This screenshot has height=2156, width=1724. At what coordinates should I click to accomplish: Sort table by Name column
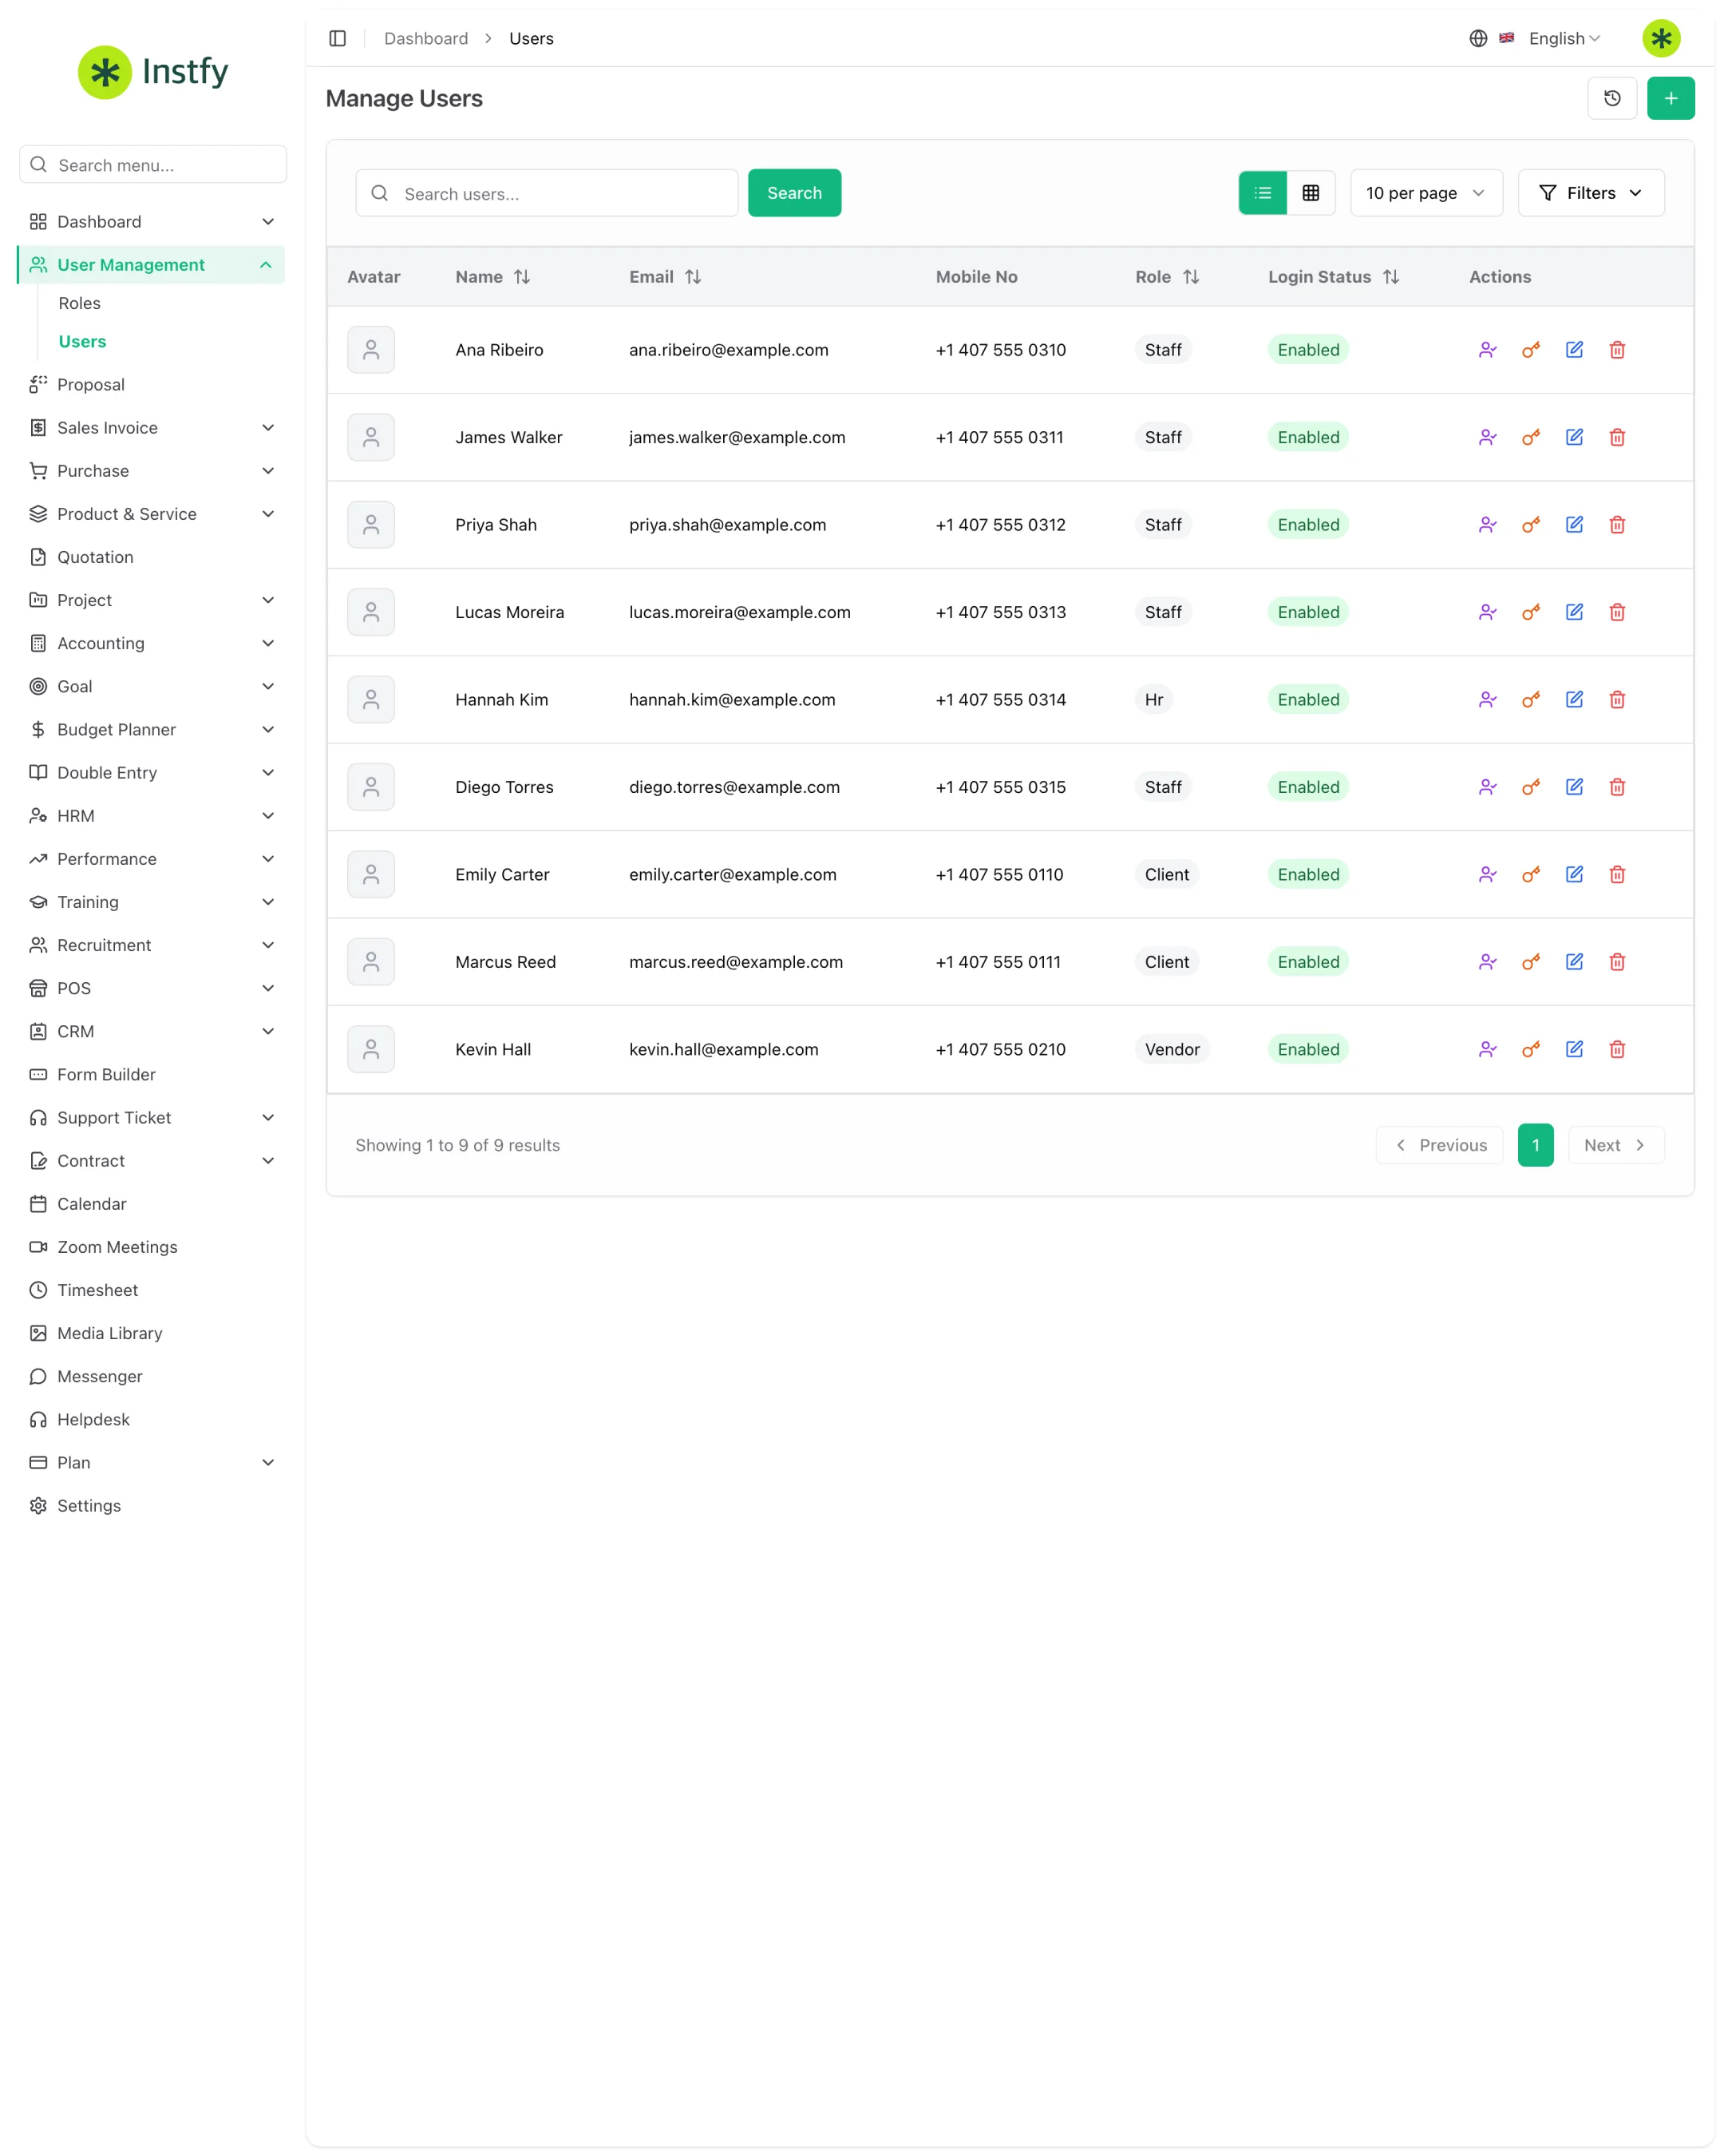pos(492,277)
